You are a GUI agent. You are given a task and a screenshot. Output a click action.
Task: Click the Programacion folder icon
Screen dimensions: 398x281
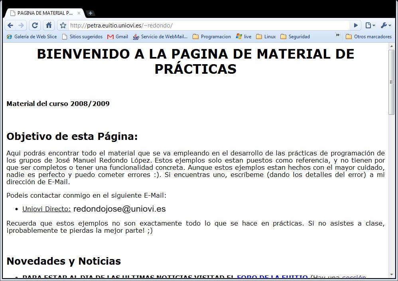point(195,37)
